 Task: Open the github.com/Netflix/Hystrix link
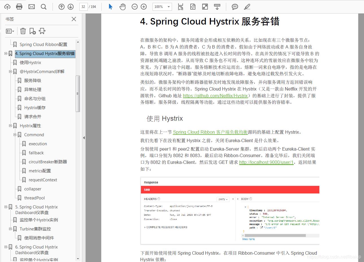click(x=215, y=96)
